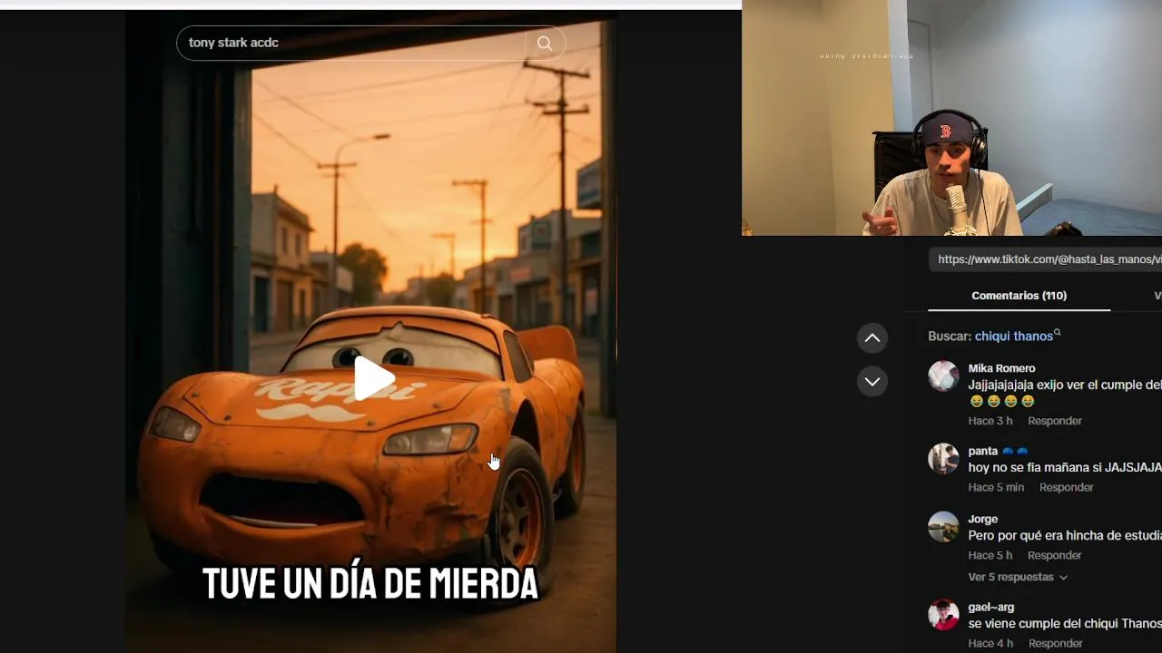The height and width of the screenshot is (653, 1162).
Task: Click the Jorge username
Action: [983, 519]
